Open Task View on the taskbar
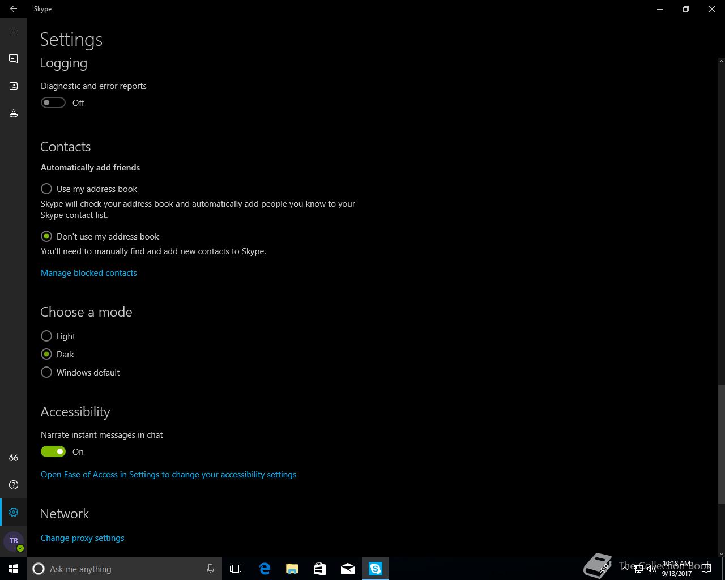Screen dimensions: 725x580 [x=236, y=569]
